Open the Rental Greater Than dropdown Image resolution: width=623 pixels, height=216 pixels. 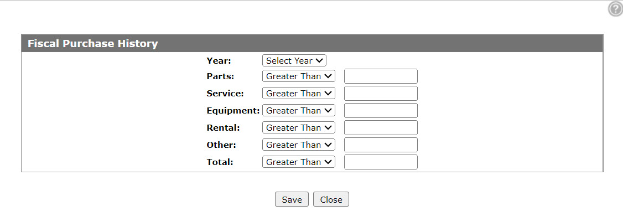[299, 127]
